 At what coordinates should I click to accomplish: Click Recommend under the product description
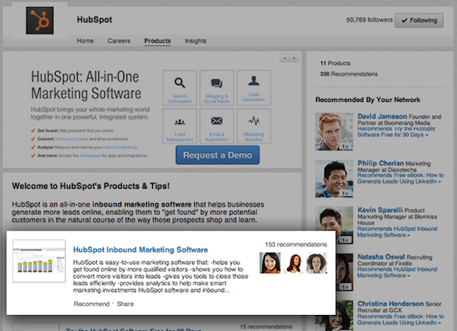pos(91,304)
